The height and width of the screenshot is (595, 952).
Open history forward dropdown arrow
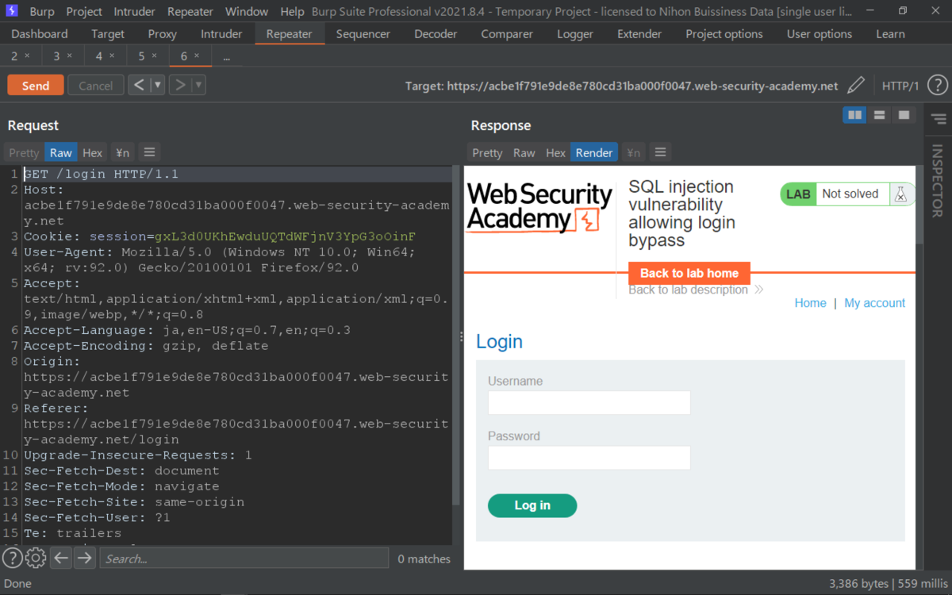pos(198,85)
